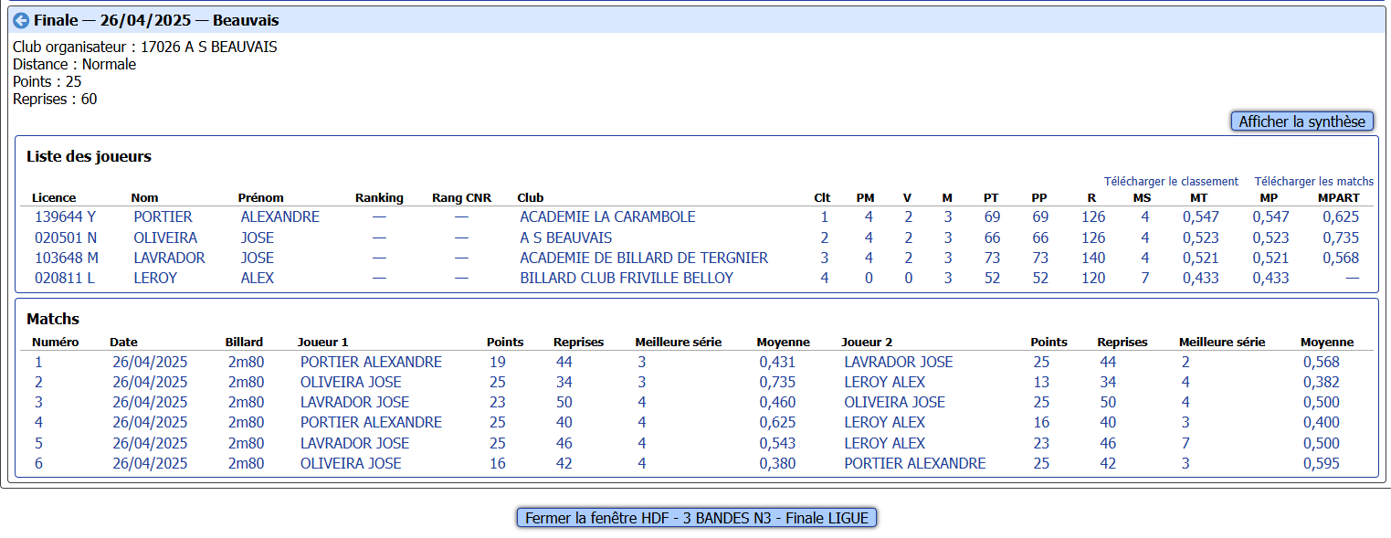Open the Télécharger les matchs link
This screenshot has height=538, width=1391.
point(1313,182)
